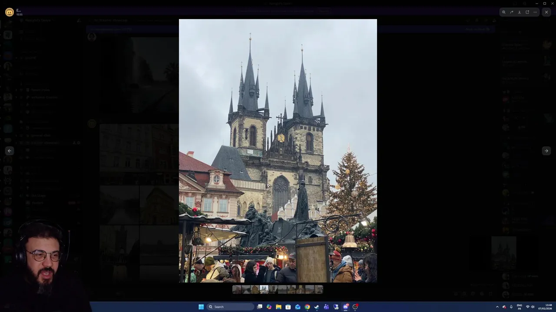This screenshot has height=312, width=556.
Task: Switch to Discord in the taskbar
Action: [x=345, y=307]
